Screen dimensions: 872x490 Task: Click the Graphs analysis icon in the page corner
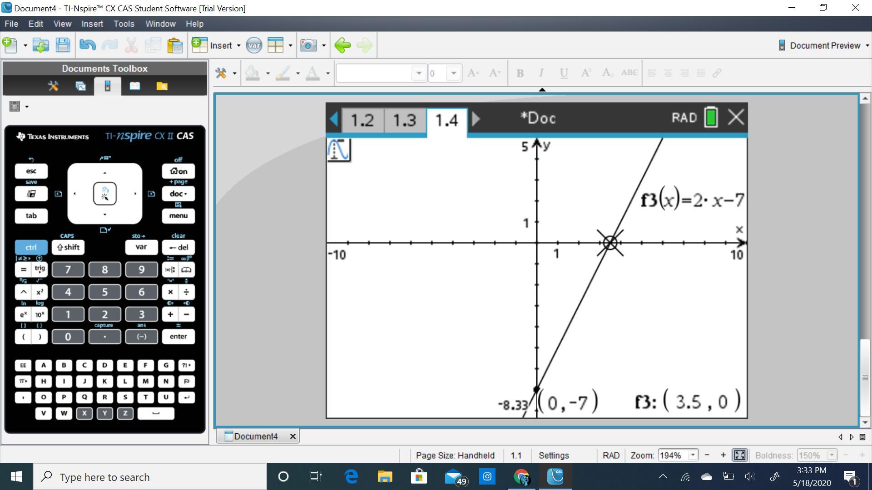[339, 150]
